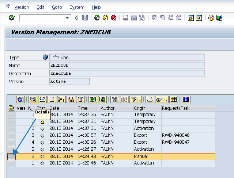Expand the command field dropdown arrow
234x178 pixels.
tap(68, 18)
